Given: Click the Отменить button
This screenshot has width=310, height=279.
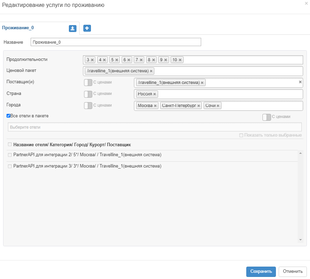Looking at the screenshot, I should click(x=292, y=271).
